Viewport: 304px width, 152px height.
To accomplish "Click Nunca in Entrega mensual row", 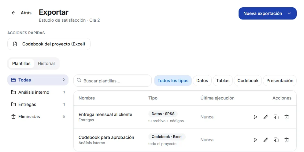I will point(207,117).
